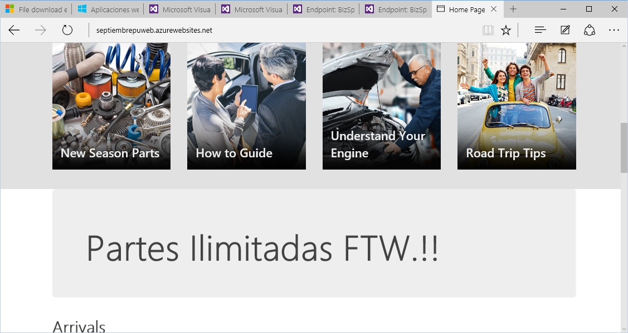The image size is (628, 333).
Task: Open the Understand Your Engine tile
Action: (382, 106)
